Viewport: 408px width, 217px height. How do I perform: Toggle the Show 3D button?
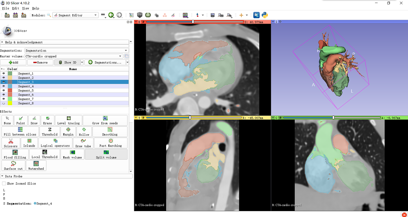[x=67, y=62]
